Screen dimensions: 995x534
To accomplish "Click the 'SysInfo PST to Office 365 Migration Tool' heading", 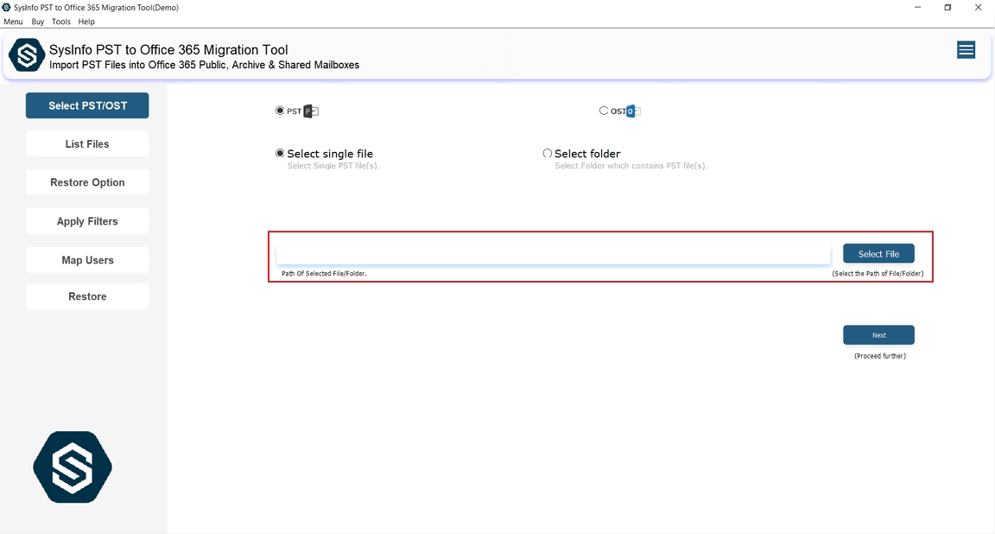I will coord(168,49).
